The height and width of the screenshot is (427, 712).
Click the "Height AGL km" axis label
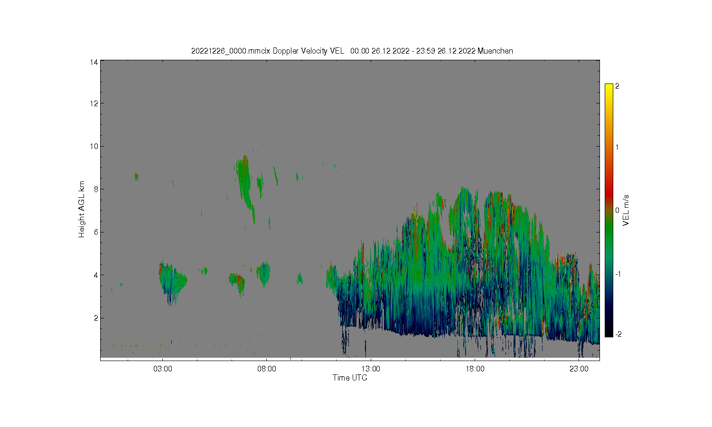(x=82, y=209)
